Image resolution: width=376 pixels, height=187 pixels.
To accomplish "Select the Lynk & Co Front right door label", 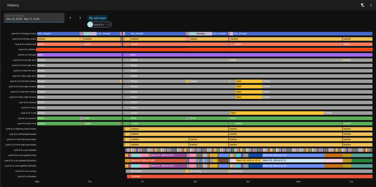I will coord(24,65).
